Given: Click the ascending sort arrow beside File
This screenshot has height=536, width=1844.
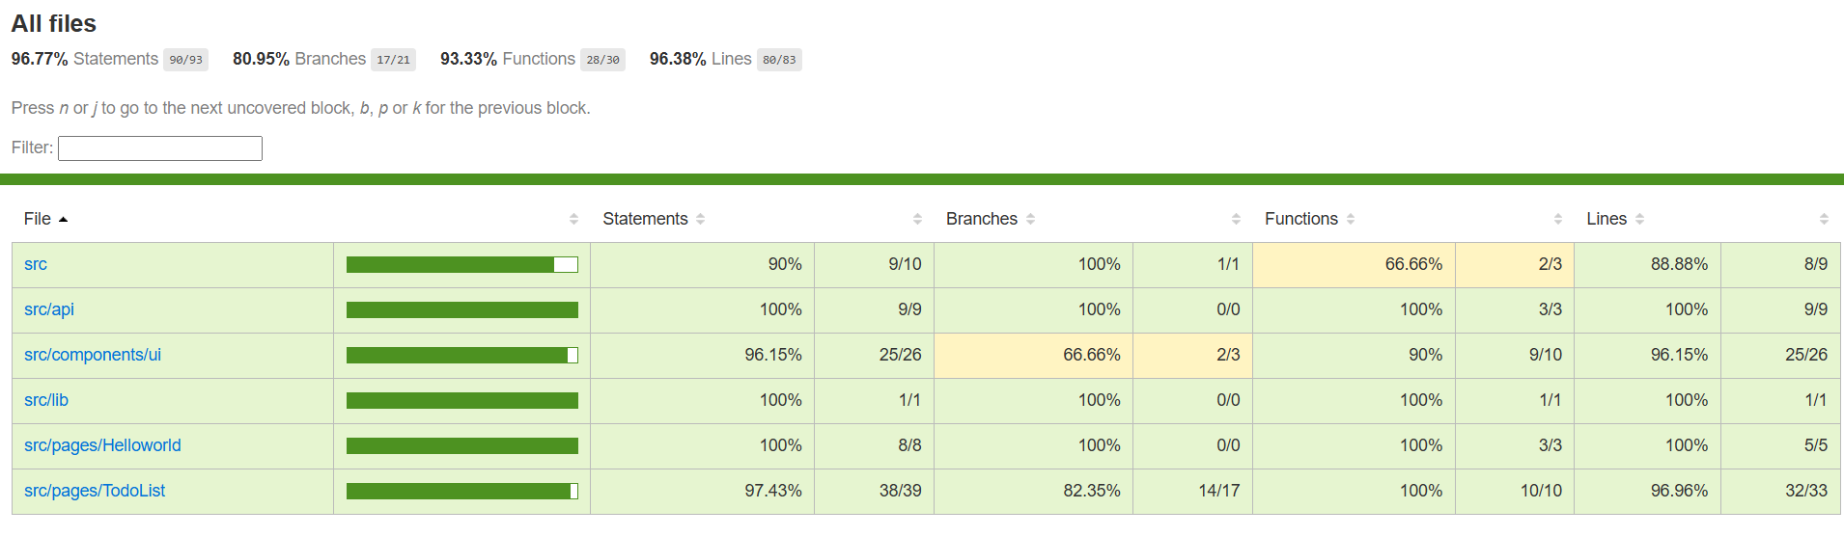Looking at the screenshot, I should point(64,220).
